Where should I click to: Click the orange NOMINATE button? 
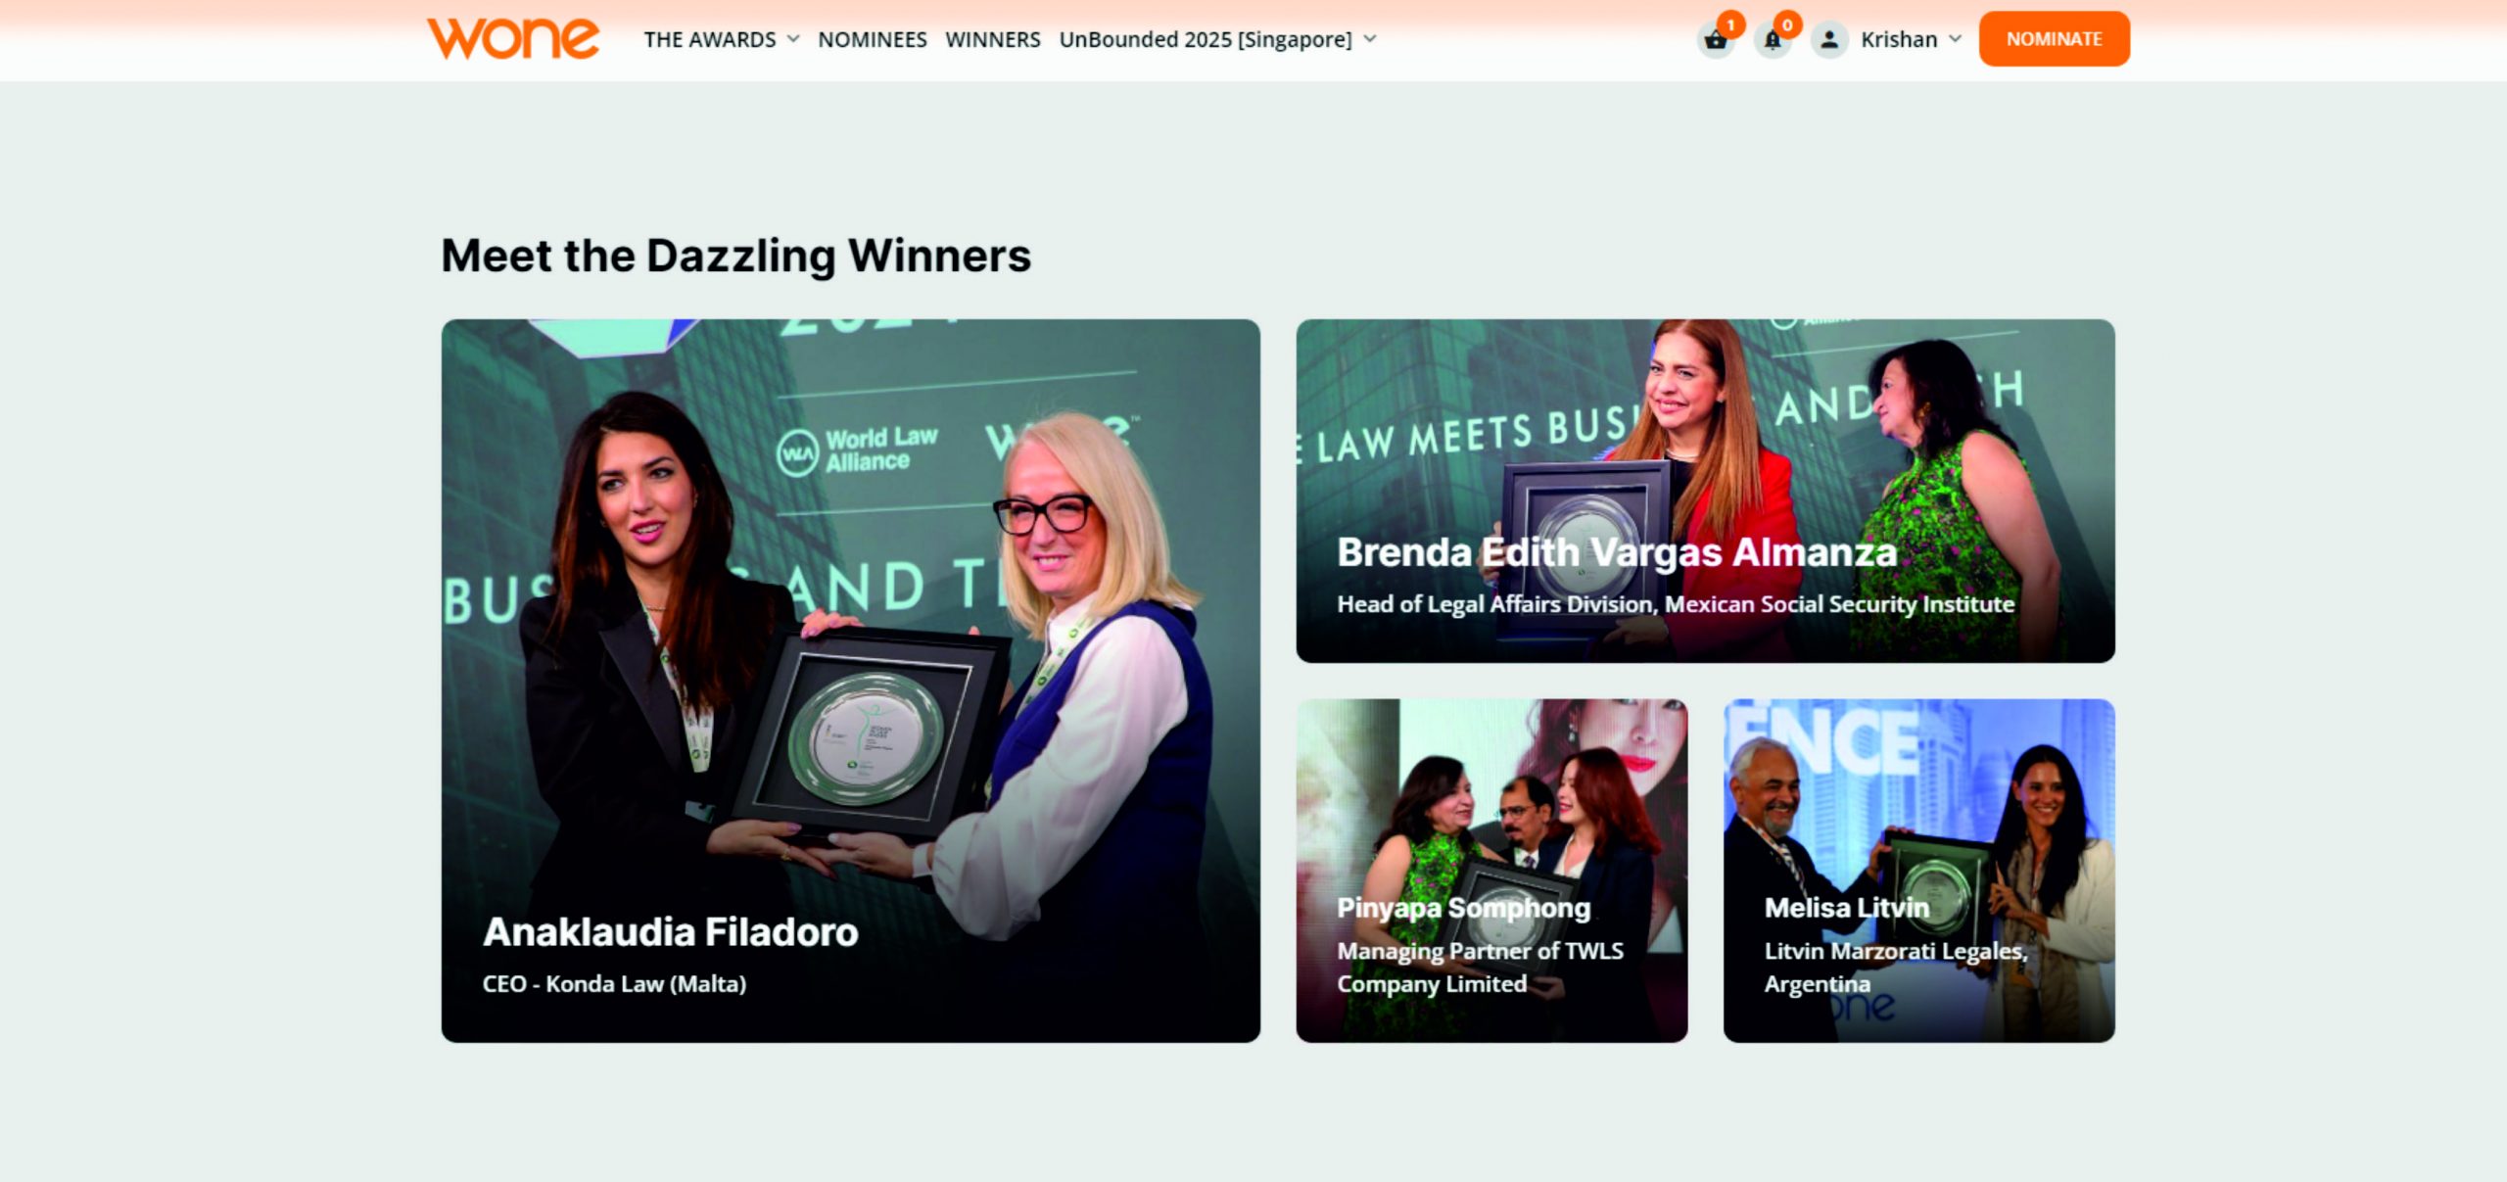point(2054,39)
